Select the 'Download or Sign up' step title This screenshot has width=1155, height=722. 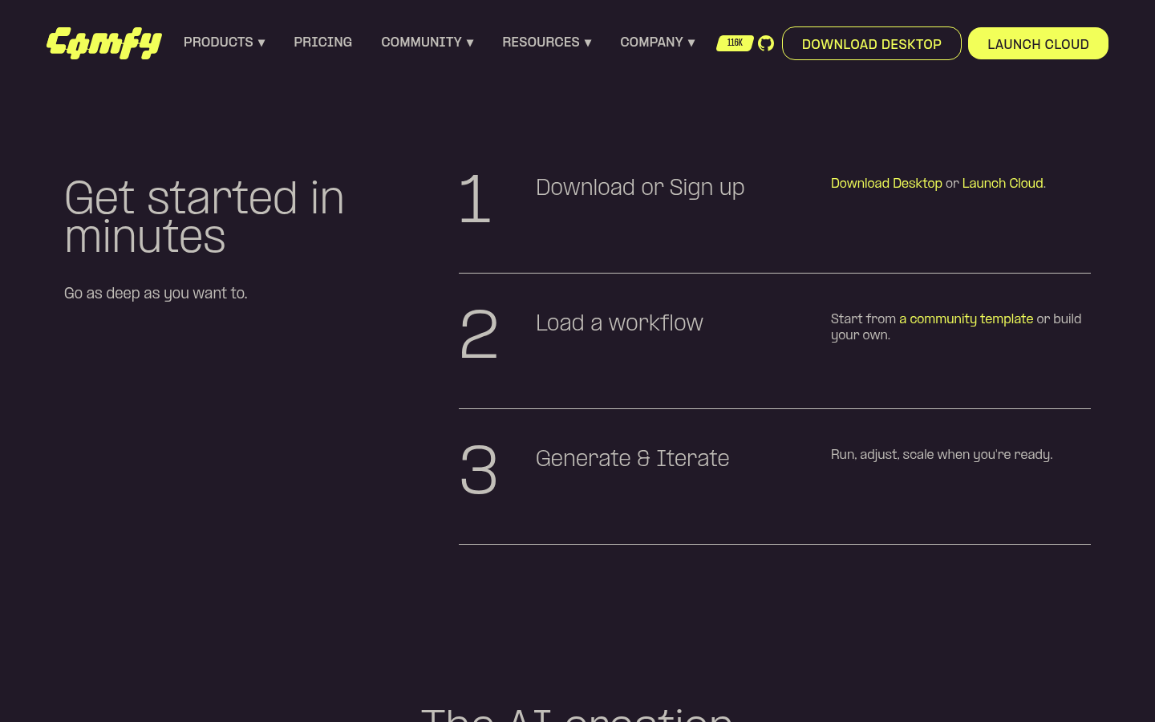pyautogui.click(x=640, y=188)
